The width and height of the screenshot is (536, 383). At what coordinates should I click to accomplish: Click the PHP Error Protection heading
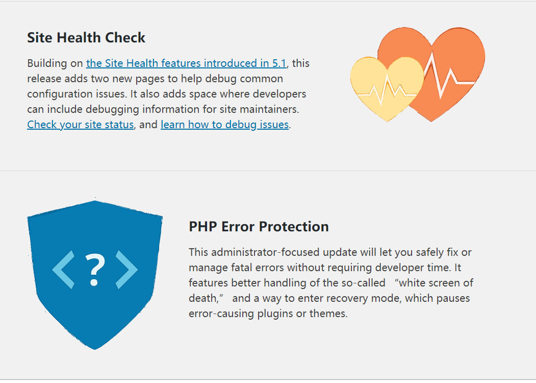(259, 227)
